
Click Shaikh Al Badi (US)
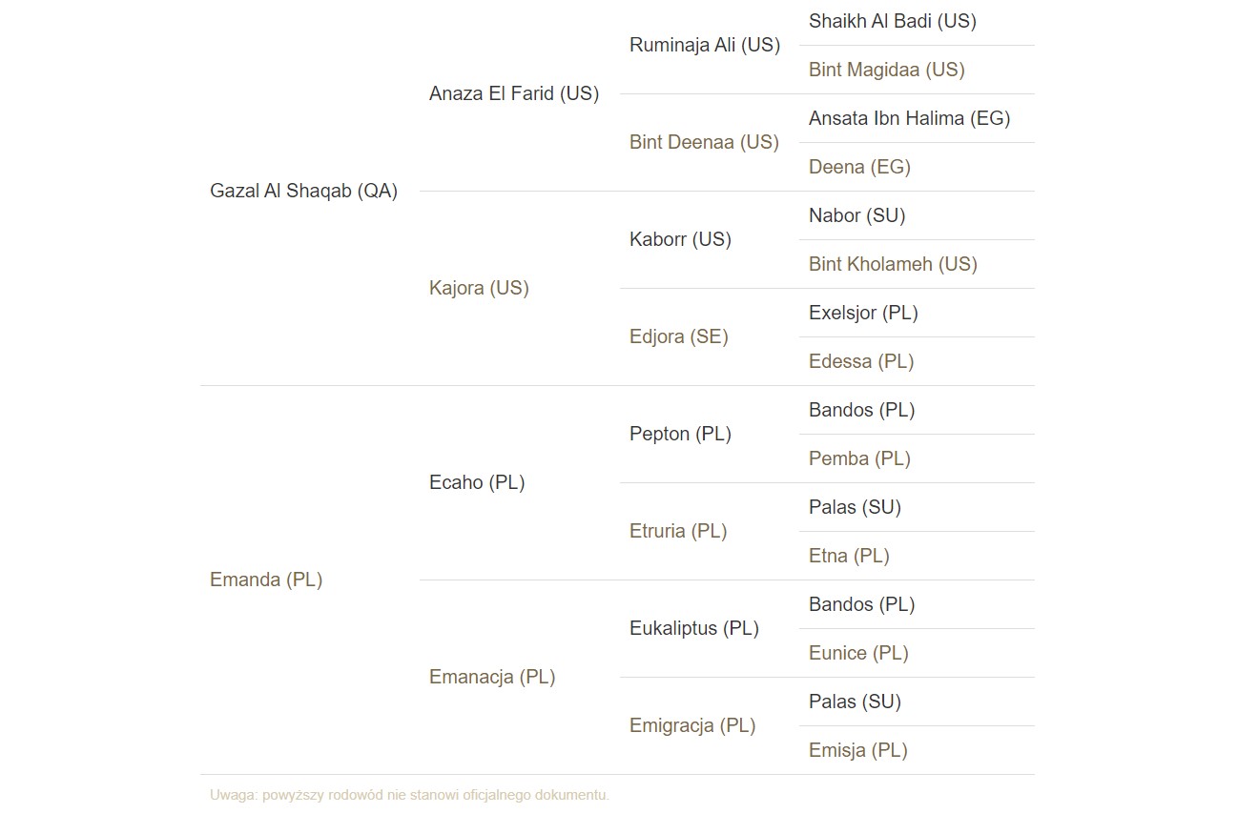[x=893, y=21]
